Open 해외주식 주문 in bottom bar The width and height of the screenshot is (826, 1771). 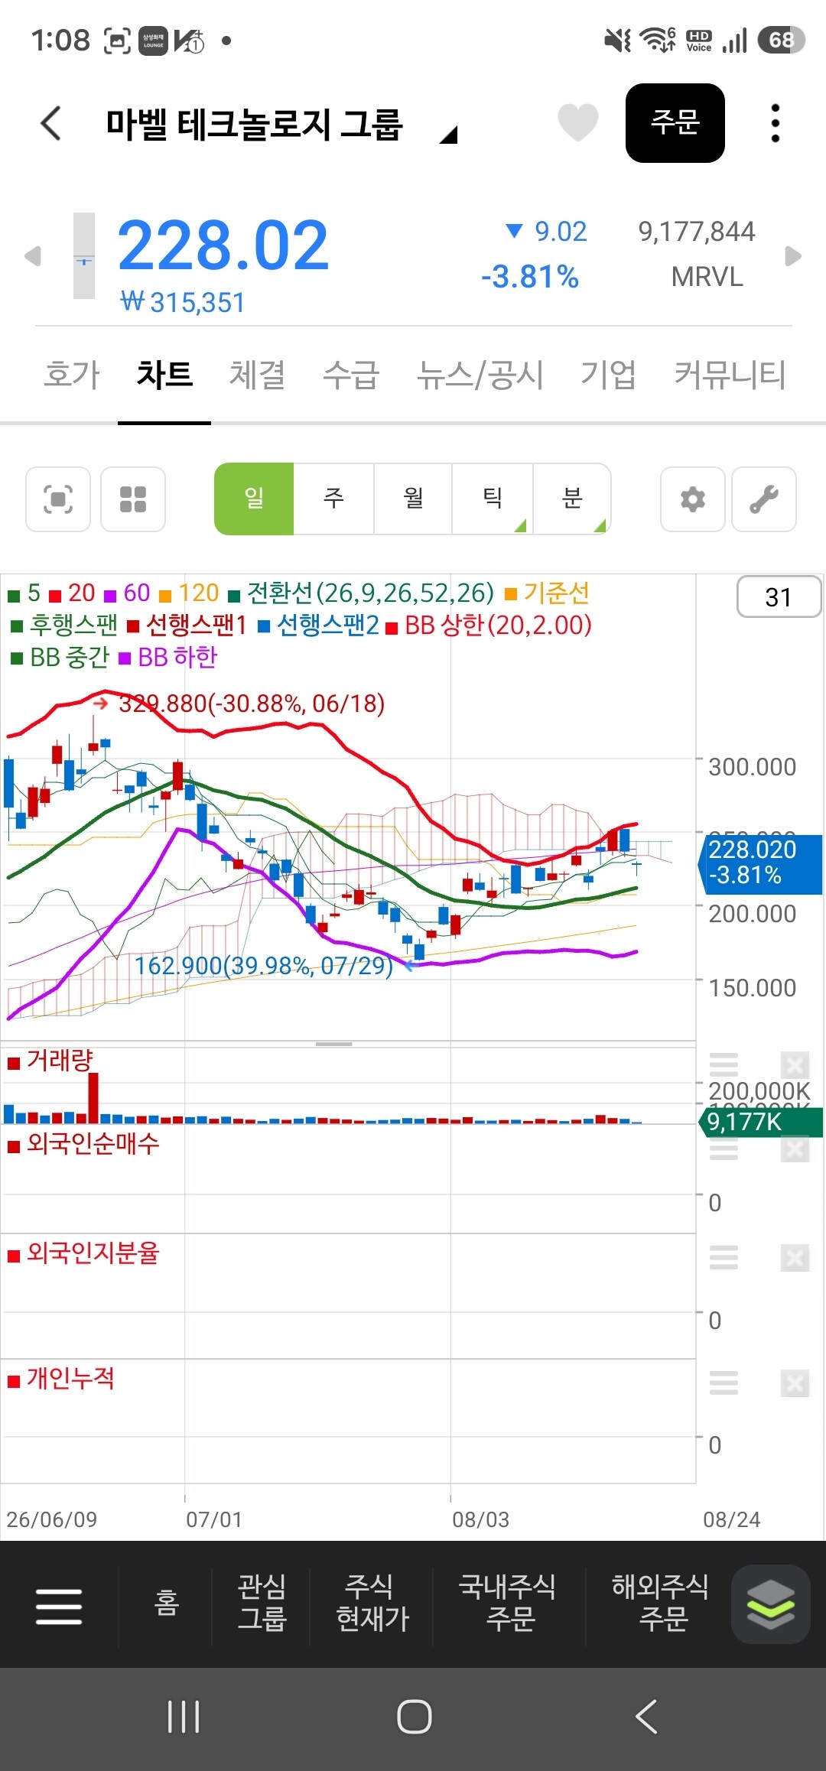661,1603
